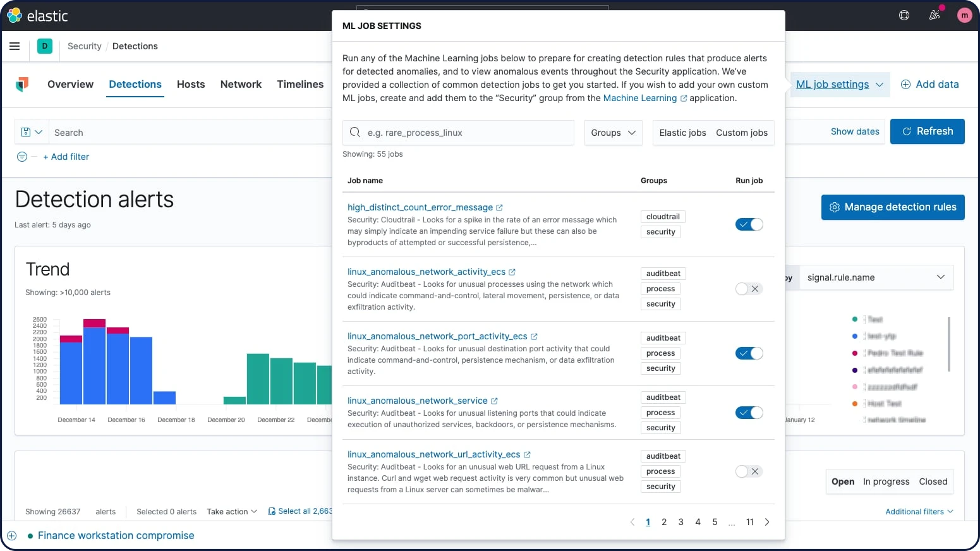The width and height of the screenshot is (980, 551).
Task: Go to next page arrow in jobs list
Action: tap(767, 522)
